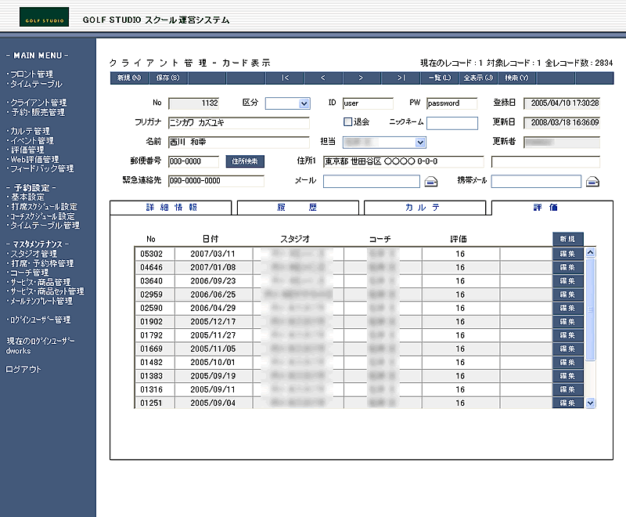Viewport: 626px width, 517px height.
Task: Click the PW password field
Action: pos(452,103)
